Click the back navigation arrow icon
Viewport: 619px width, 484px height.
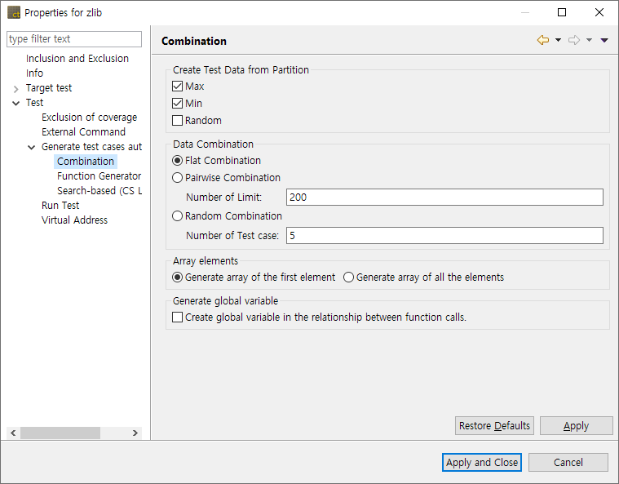tap(543, 40)
